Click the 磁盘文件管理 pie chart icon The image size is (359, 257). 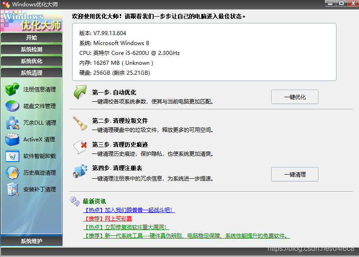tap(12, 106)
